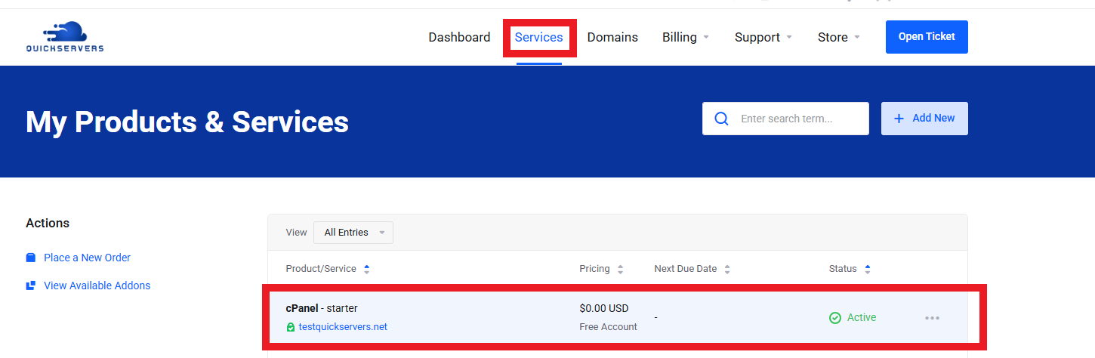Open the Domains page

(612, 37)
